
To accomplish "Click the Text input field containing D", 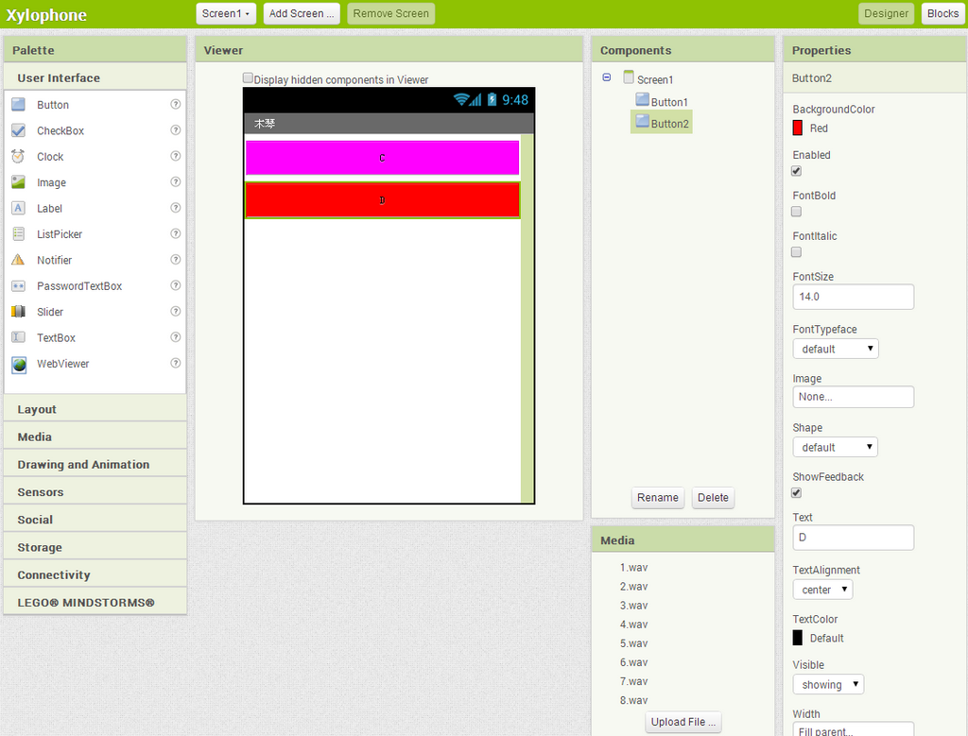I will [853, 538].
